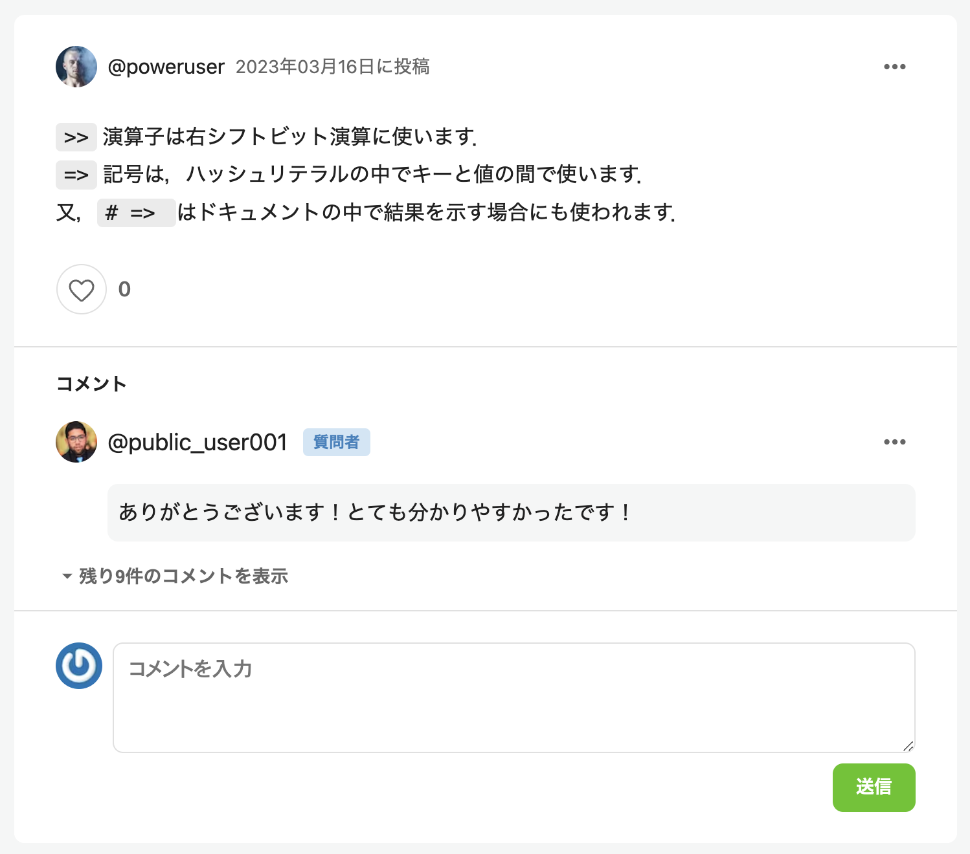Click the >> code snippet in the post
Screen dimensions: 970x854
[x=76, y=137]
